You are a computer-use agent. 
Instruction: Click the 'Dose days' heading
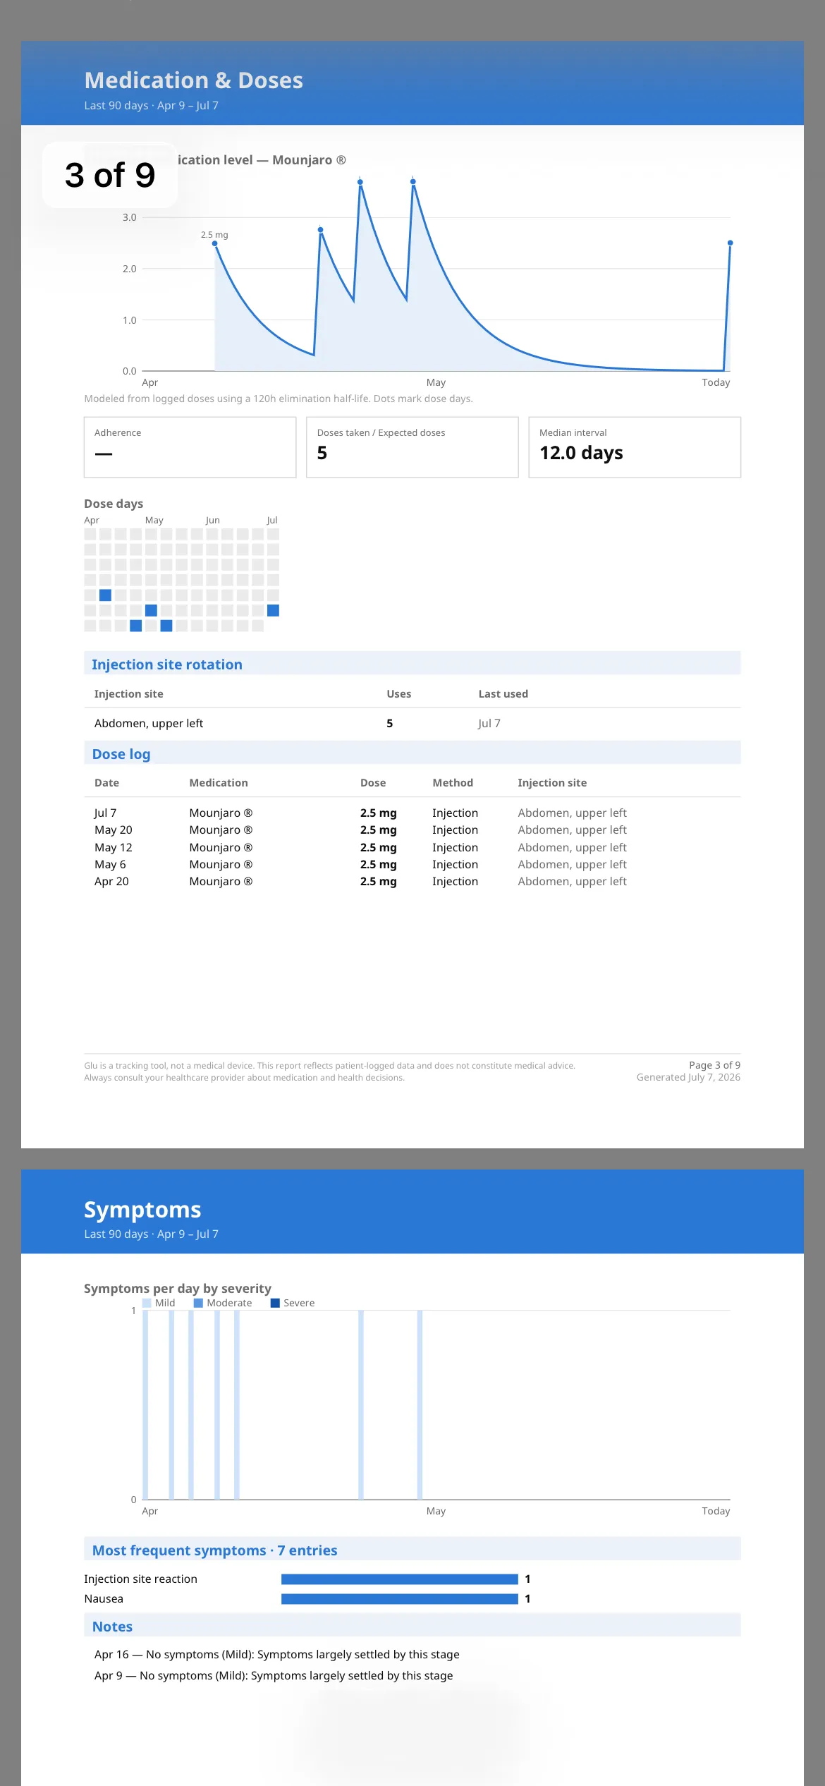[114, 504]
